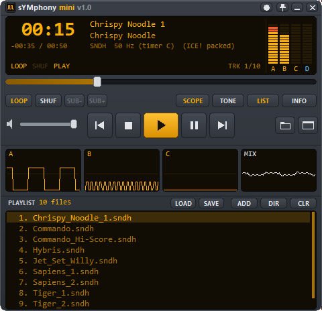Toggle the INFO panel
Image resolution: width=322 pixels, height=311 pixels.
pyautogui.click(x=299, y=101)
